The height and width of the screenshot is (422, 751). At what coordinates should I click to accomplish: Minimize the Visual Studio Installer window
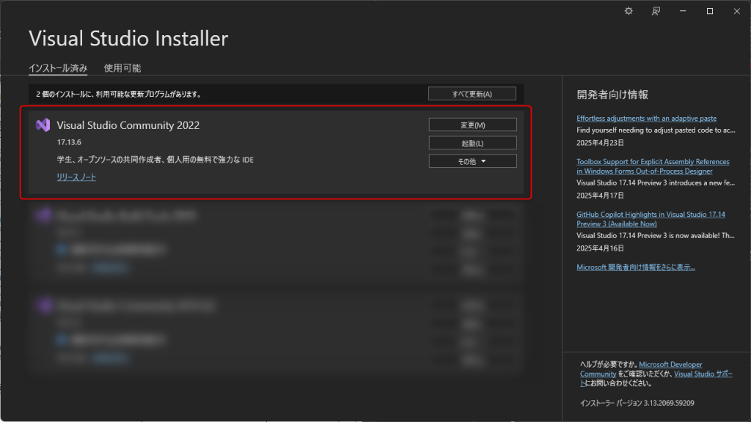684,11
